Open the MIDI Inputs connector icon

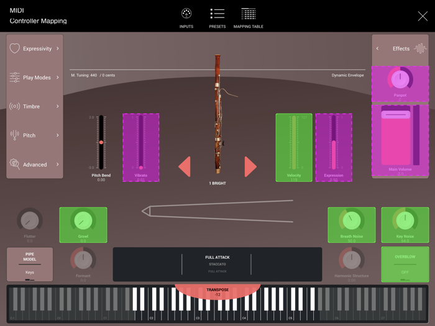coord(186,13)
